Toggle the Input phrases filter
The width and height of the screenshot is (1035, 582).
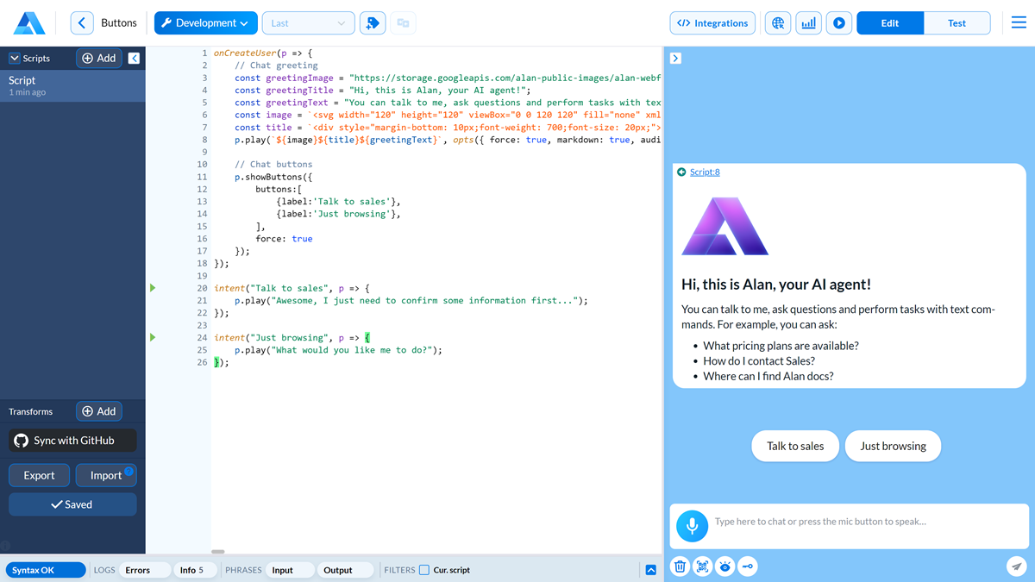(282, 570)
